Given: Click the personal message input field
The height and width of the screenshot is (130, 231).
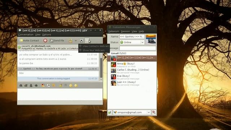Looking at the screenshot, I should (138, 48).
